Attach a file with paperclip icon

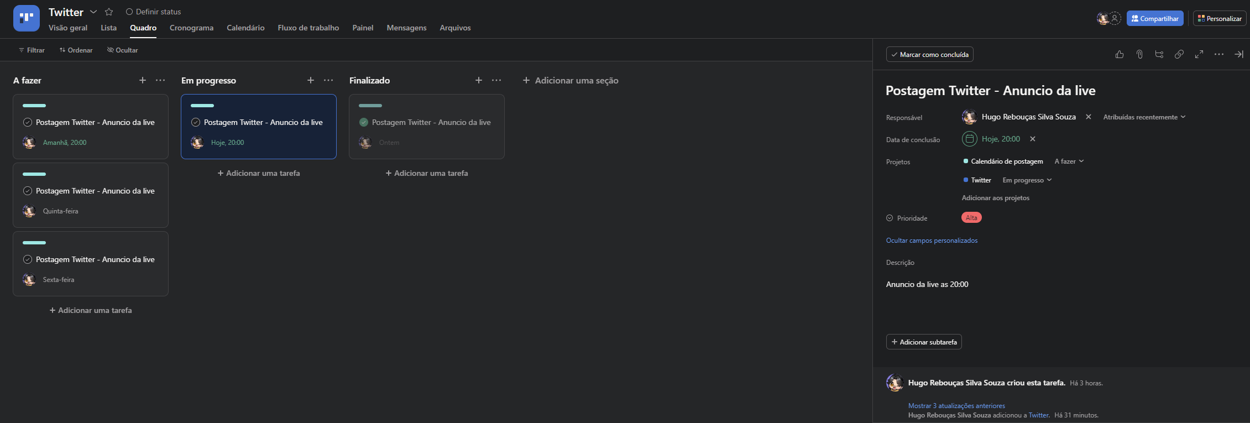[x=1139, y=54]
